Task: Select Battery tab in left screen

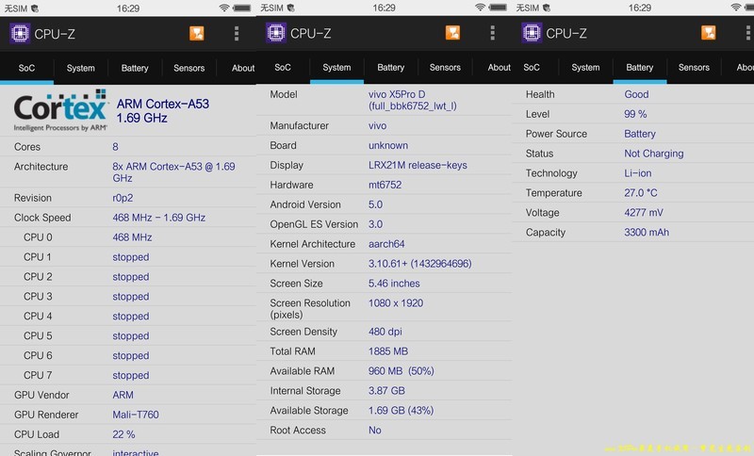Action: (x=135, y=68)
